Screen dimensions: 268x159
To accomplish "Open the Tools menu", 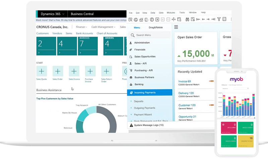I will click(182, 13).
